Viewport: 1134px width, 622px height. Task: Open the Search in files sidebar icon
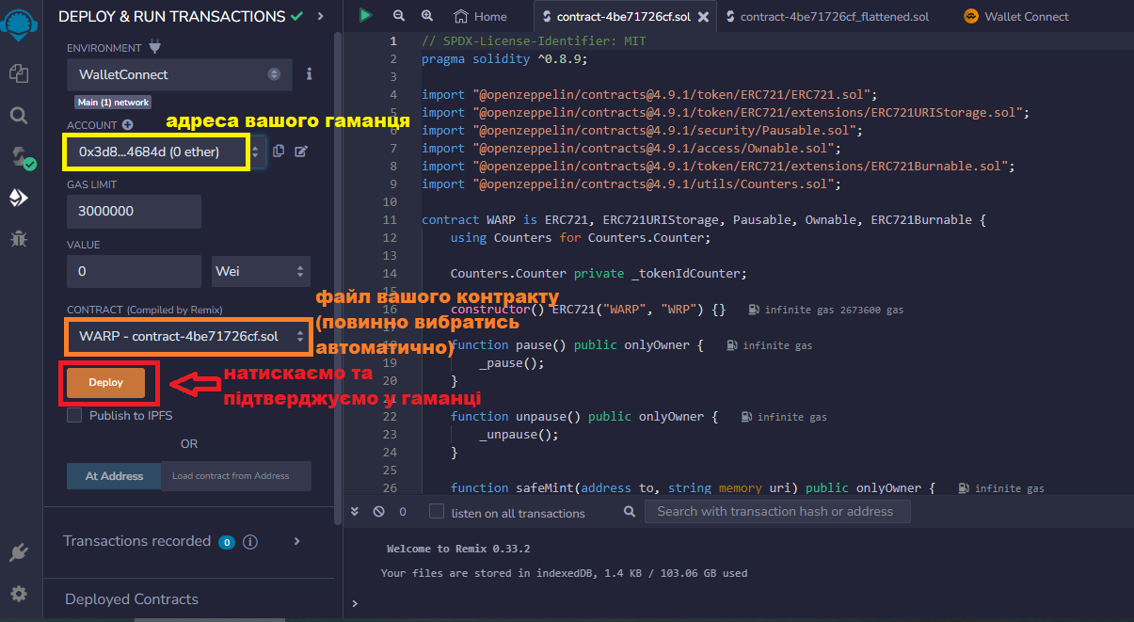pyautogui.click(x=18, y=115)
